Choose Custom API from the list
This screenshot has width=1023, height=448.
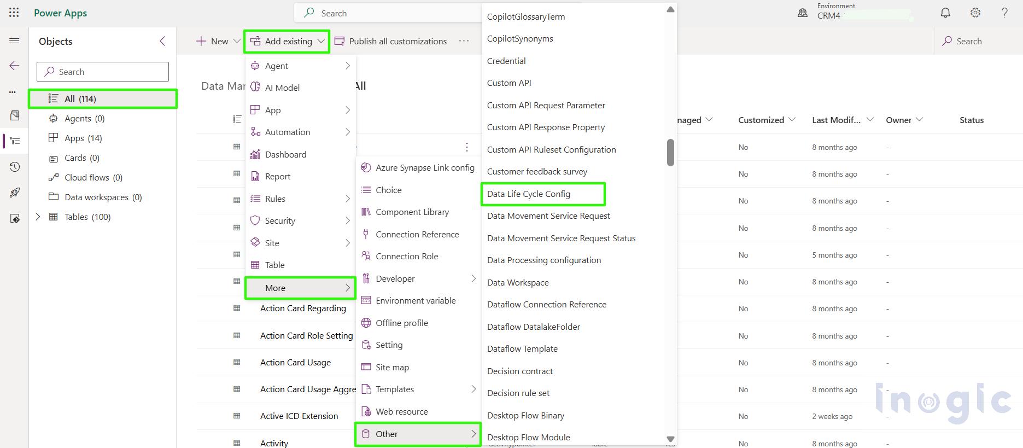(509, 83)
